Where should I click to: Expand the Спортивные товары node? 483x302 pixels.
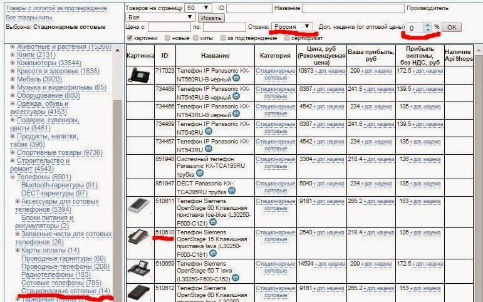pos(13,152)
